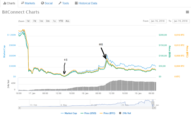Open the Social tab
Viewport: 191px width, 115px height.
[x=47, y=3]
